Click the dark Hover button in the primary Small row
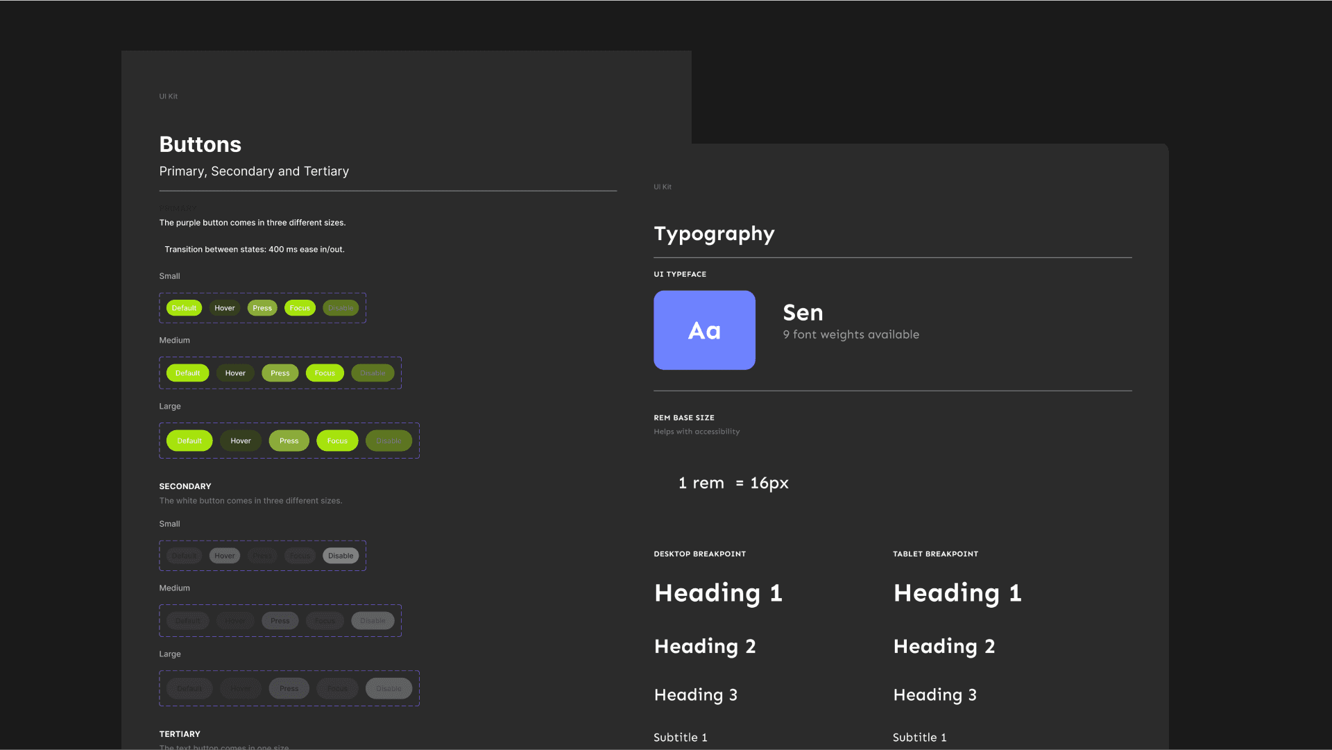Screen dimensions: 1332x750 click(225, 308)
